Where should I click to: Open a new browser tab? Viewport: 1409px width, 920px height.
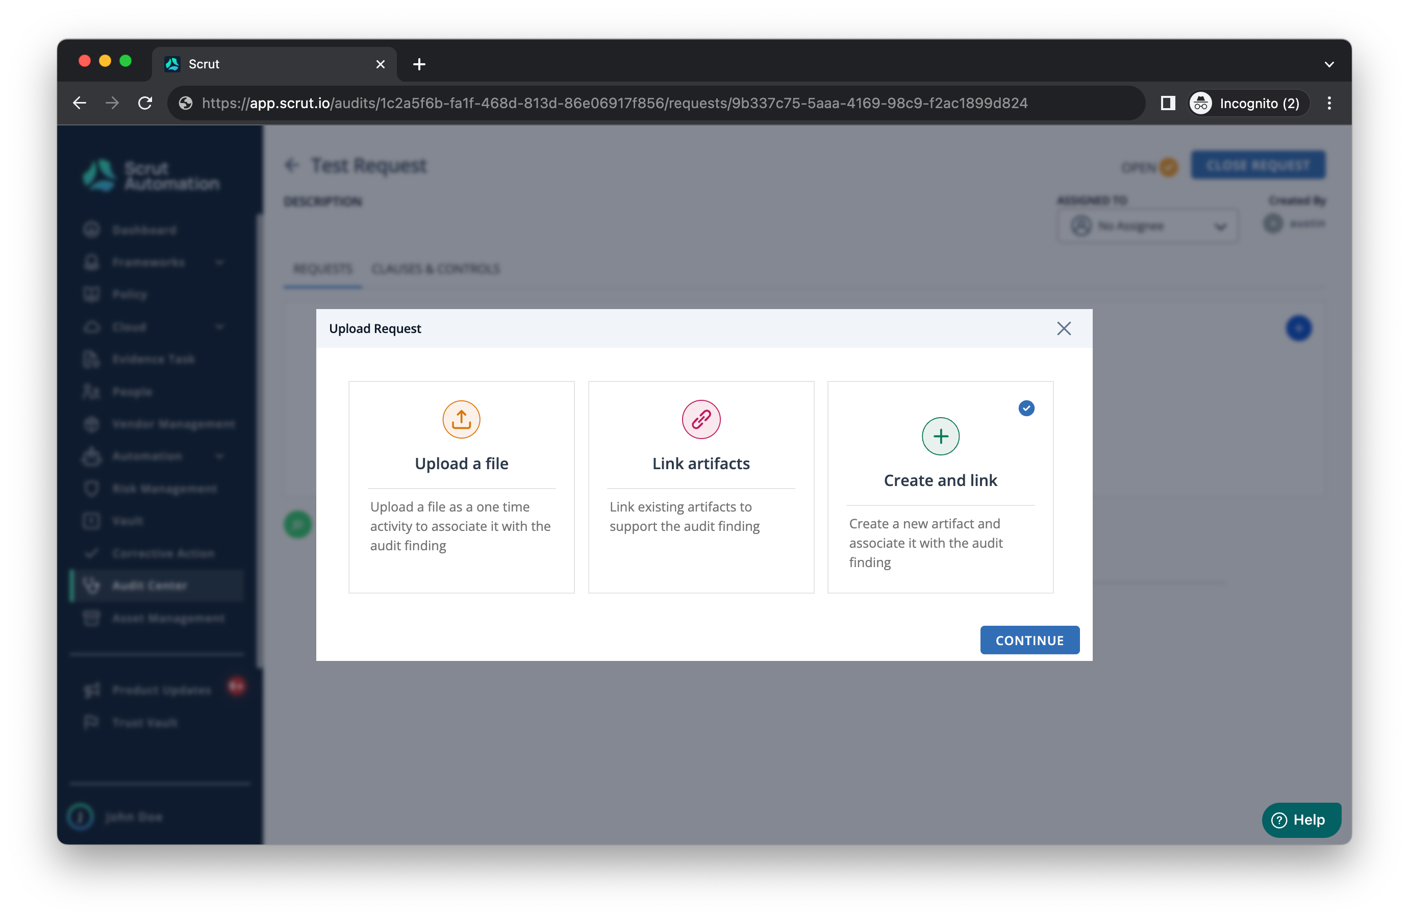coord(419,64)
